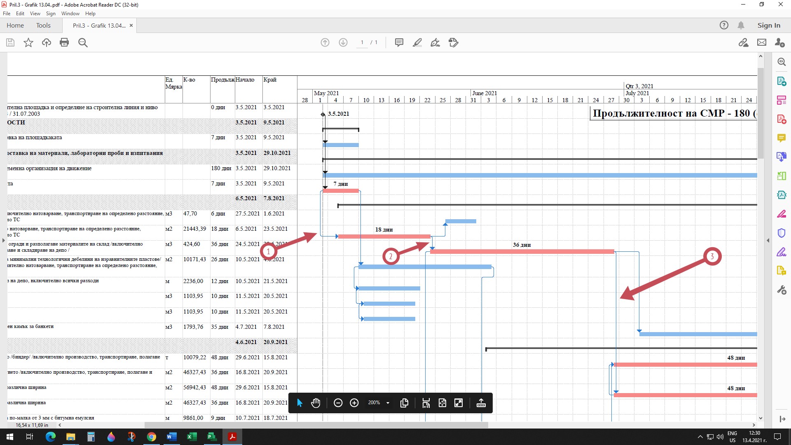Open Excel from the taskbar
791x445 pixels.
pos(192,437)
